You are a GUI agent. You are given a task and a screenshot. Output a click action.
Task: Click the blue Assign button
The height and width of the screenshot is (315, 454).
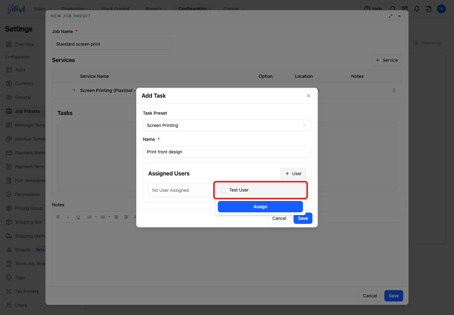tap(260, 207)
